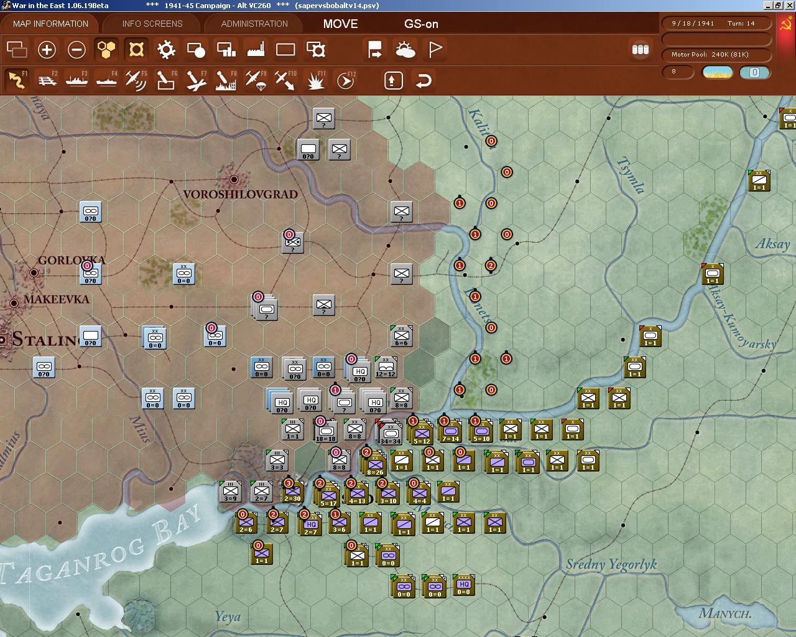Click the GORLOVKA city label
This screenshot has width=796, height=637.
click(72, 260)
